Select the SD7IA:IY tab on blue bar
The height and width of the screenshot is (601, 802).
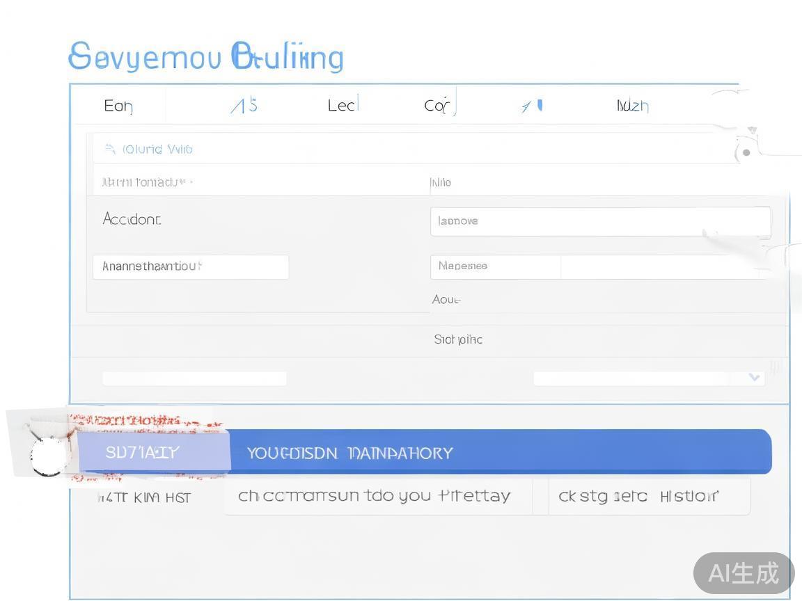(143, 453)
